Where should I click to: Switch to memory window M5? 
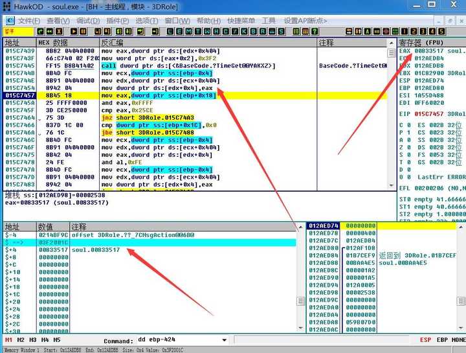pos(57,340)
